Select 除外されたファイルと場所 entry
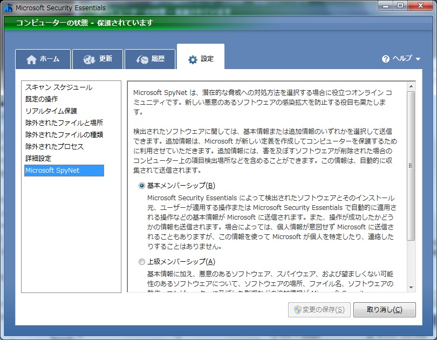 (64, 123)
